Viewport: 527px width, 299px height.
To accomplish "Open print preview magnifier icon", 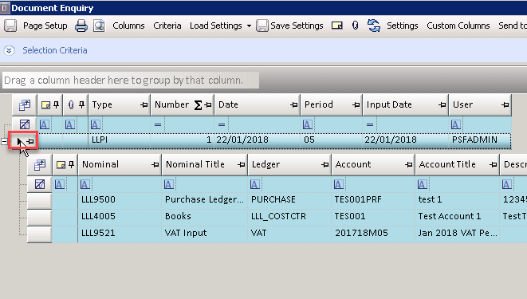I will pos(99,26).
